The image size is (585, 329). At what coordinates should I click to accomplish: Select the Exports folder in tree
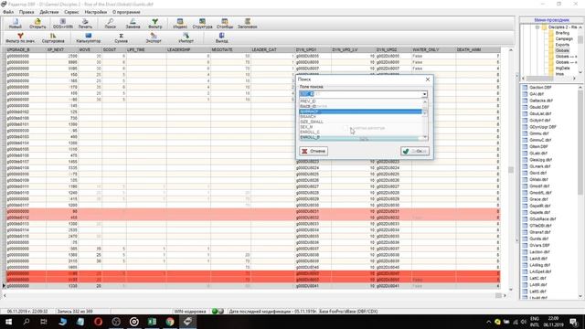[x=562, y=45]
